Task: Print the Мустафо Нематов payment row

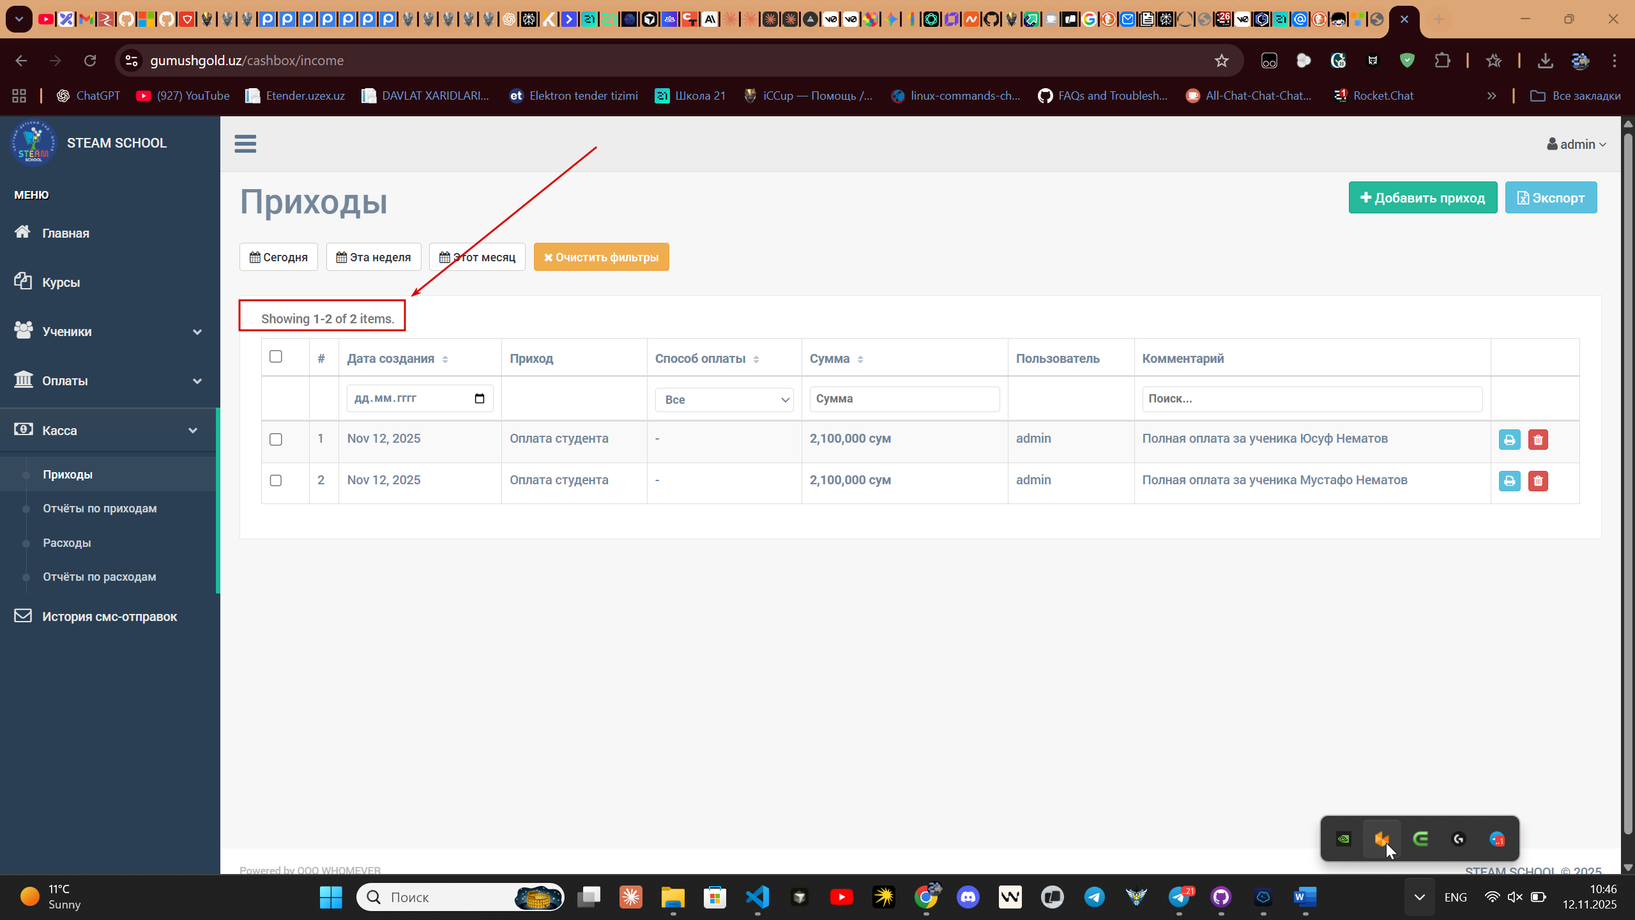Action: click(x=1509, y=481)
